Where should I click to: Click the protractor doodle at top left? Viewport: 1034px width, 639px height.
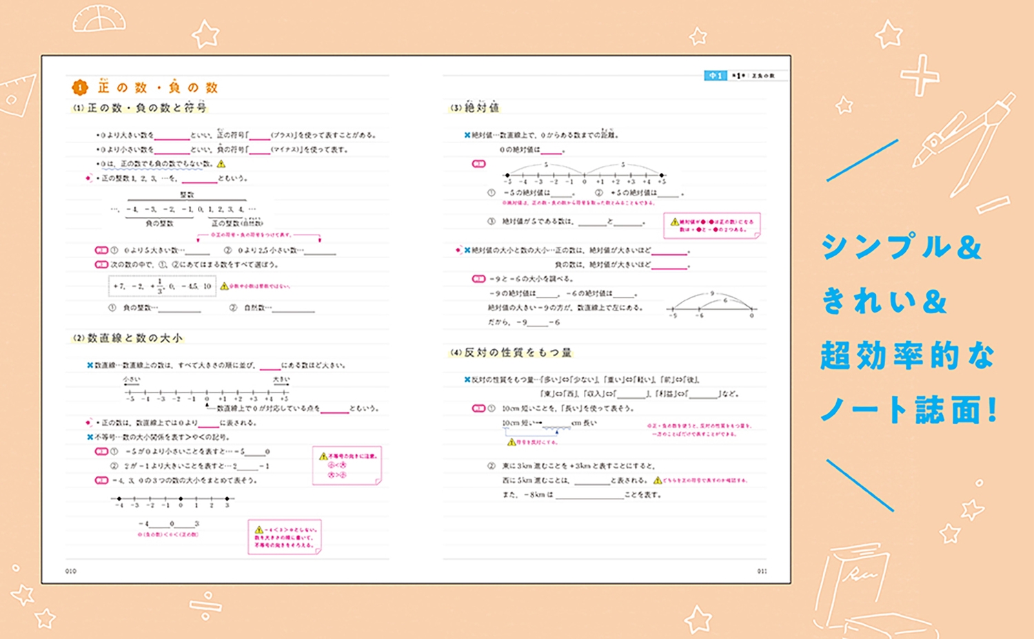(99, 19)
